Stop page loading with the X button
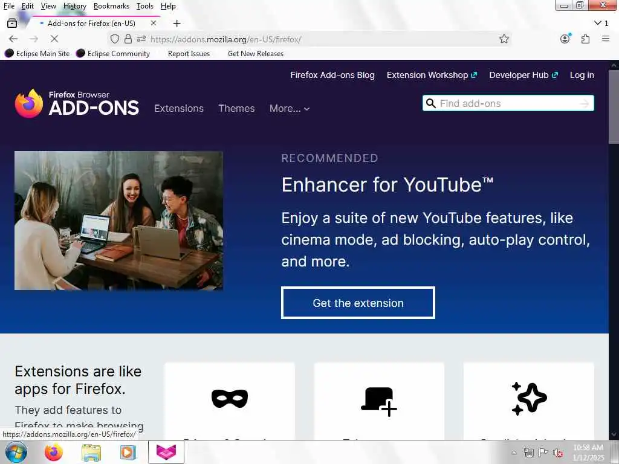The width and height of the screenshot is (619, 464). [x=54, y=39]
